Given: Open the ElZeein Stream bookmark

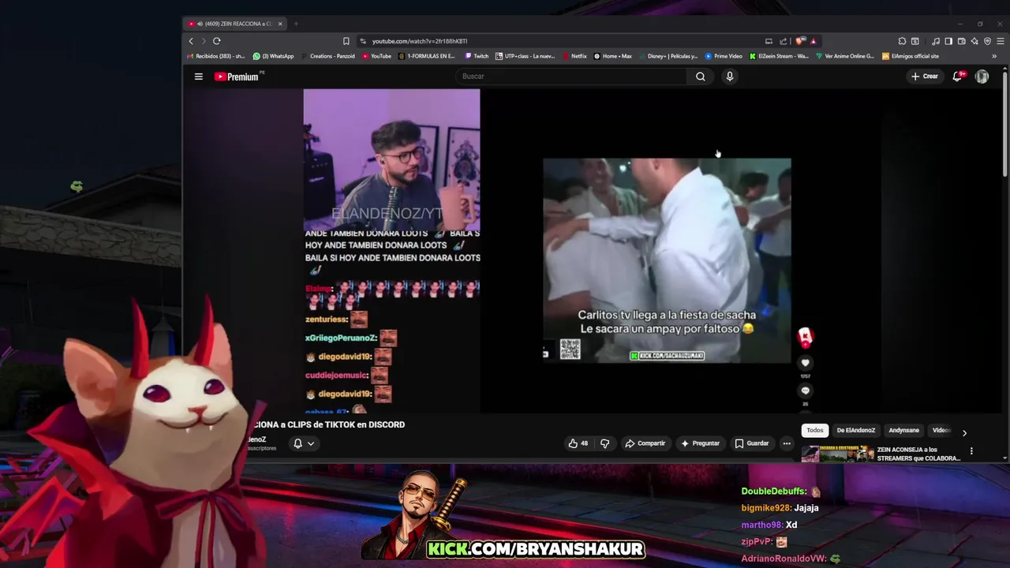Looking at the screenshot, I should (779, 56).
